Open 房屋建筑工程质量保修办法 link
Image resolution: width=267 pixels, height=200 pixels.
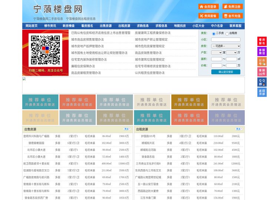pyautogui.click(x=153, y=33)
